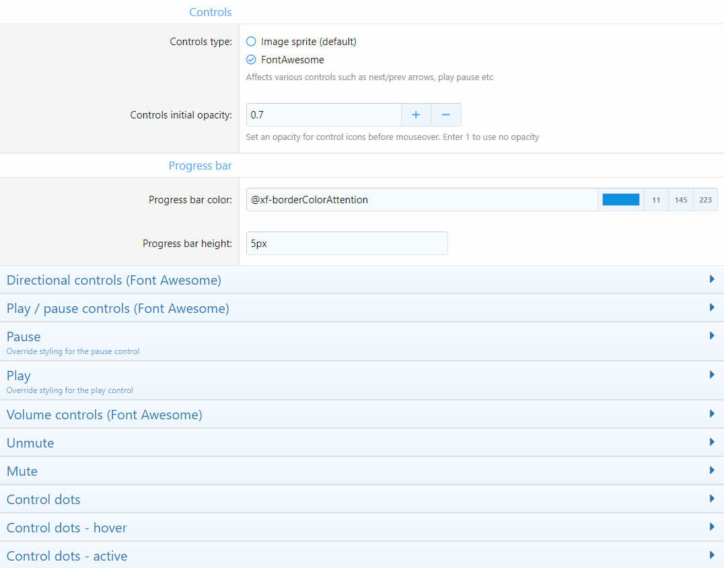Click arrow on Control dots - hover row
This screenshot has width=724, height=568.
point(712,527)
